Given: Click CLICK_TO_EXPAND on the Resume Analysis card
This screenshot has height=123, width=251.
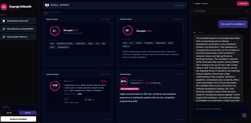Looking at the screenshot, I should 106,64.
